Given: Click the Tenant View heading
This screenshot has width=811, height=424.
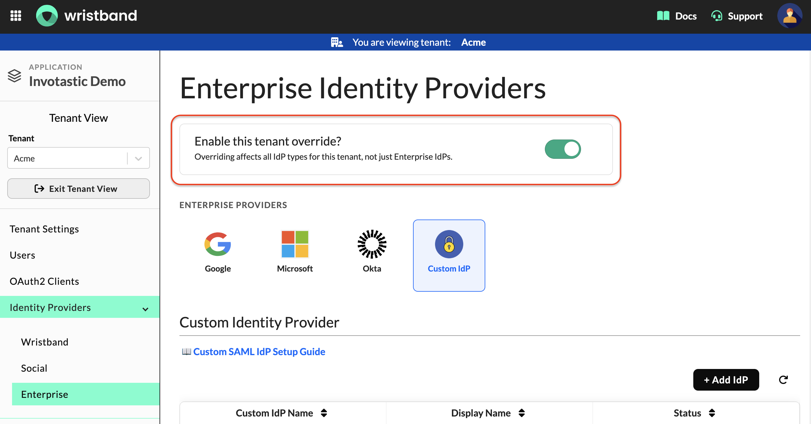Looking at the screenshot, I should [x=78, y=118].
